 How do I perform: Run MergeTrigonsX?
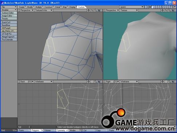point(9,37)
